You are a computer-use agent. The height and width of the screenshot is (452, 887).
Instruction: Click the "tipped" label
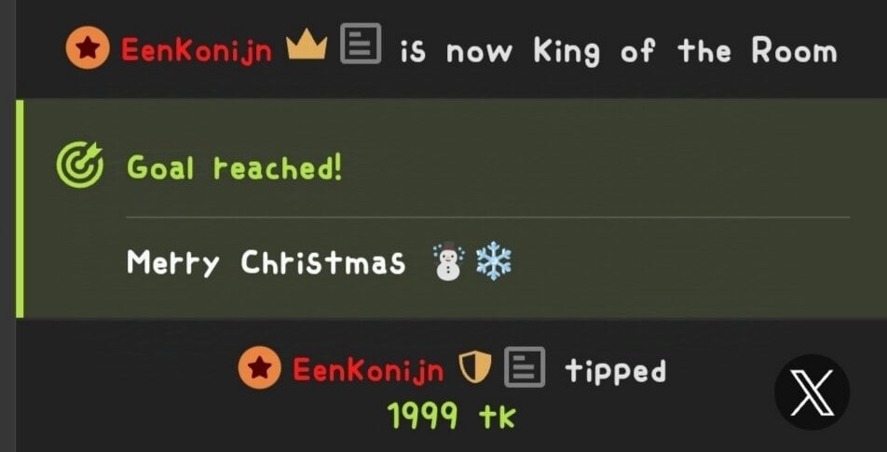pyautogui.click(x=616, y=371)
